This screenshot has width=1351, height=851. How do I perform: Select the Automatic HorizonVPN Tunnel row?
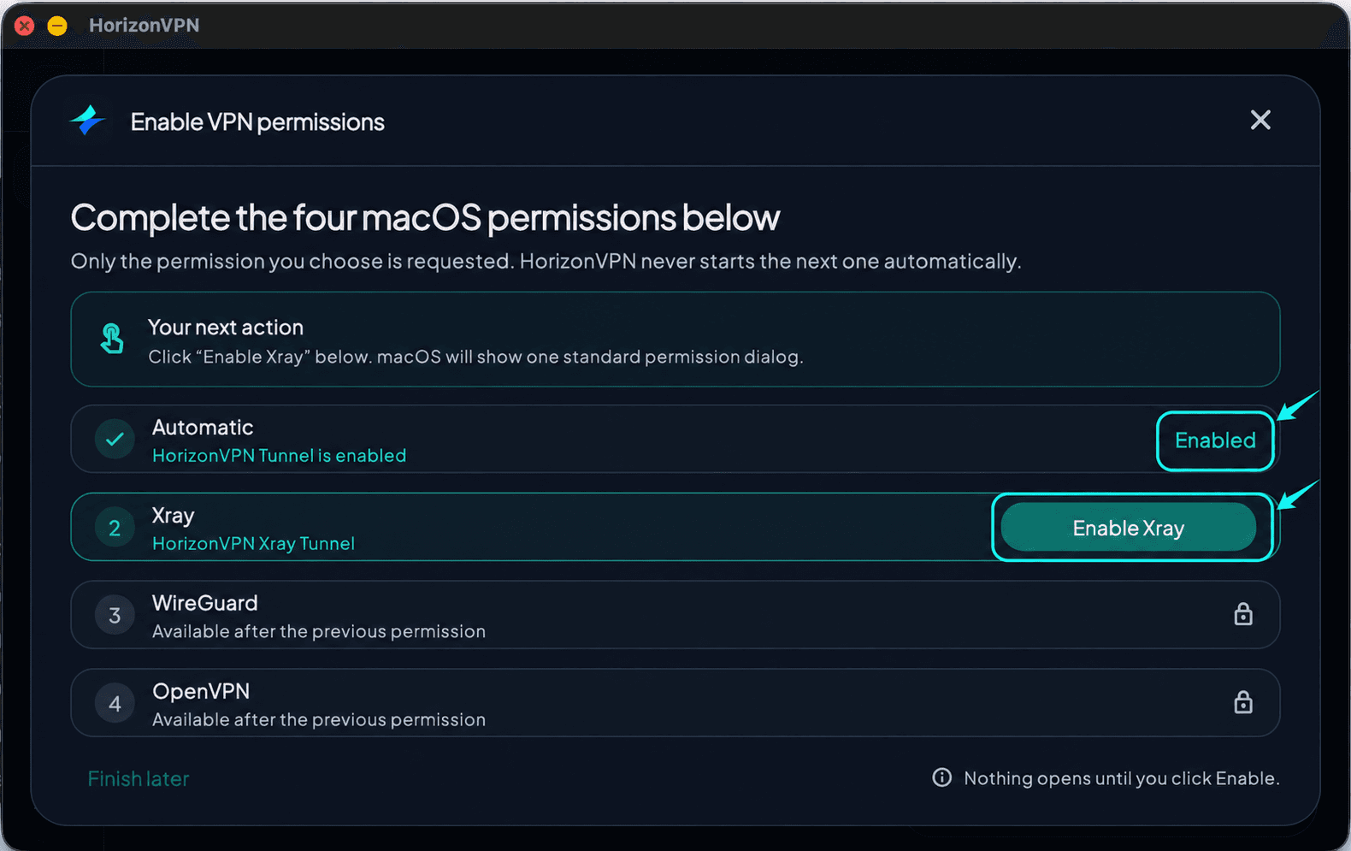[x=675, y=439]
